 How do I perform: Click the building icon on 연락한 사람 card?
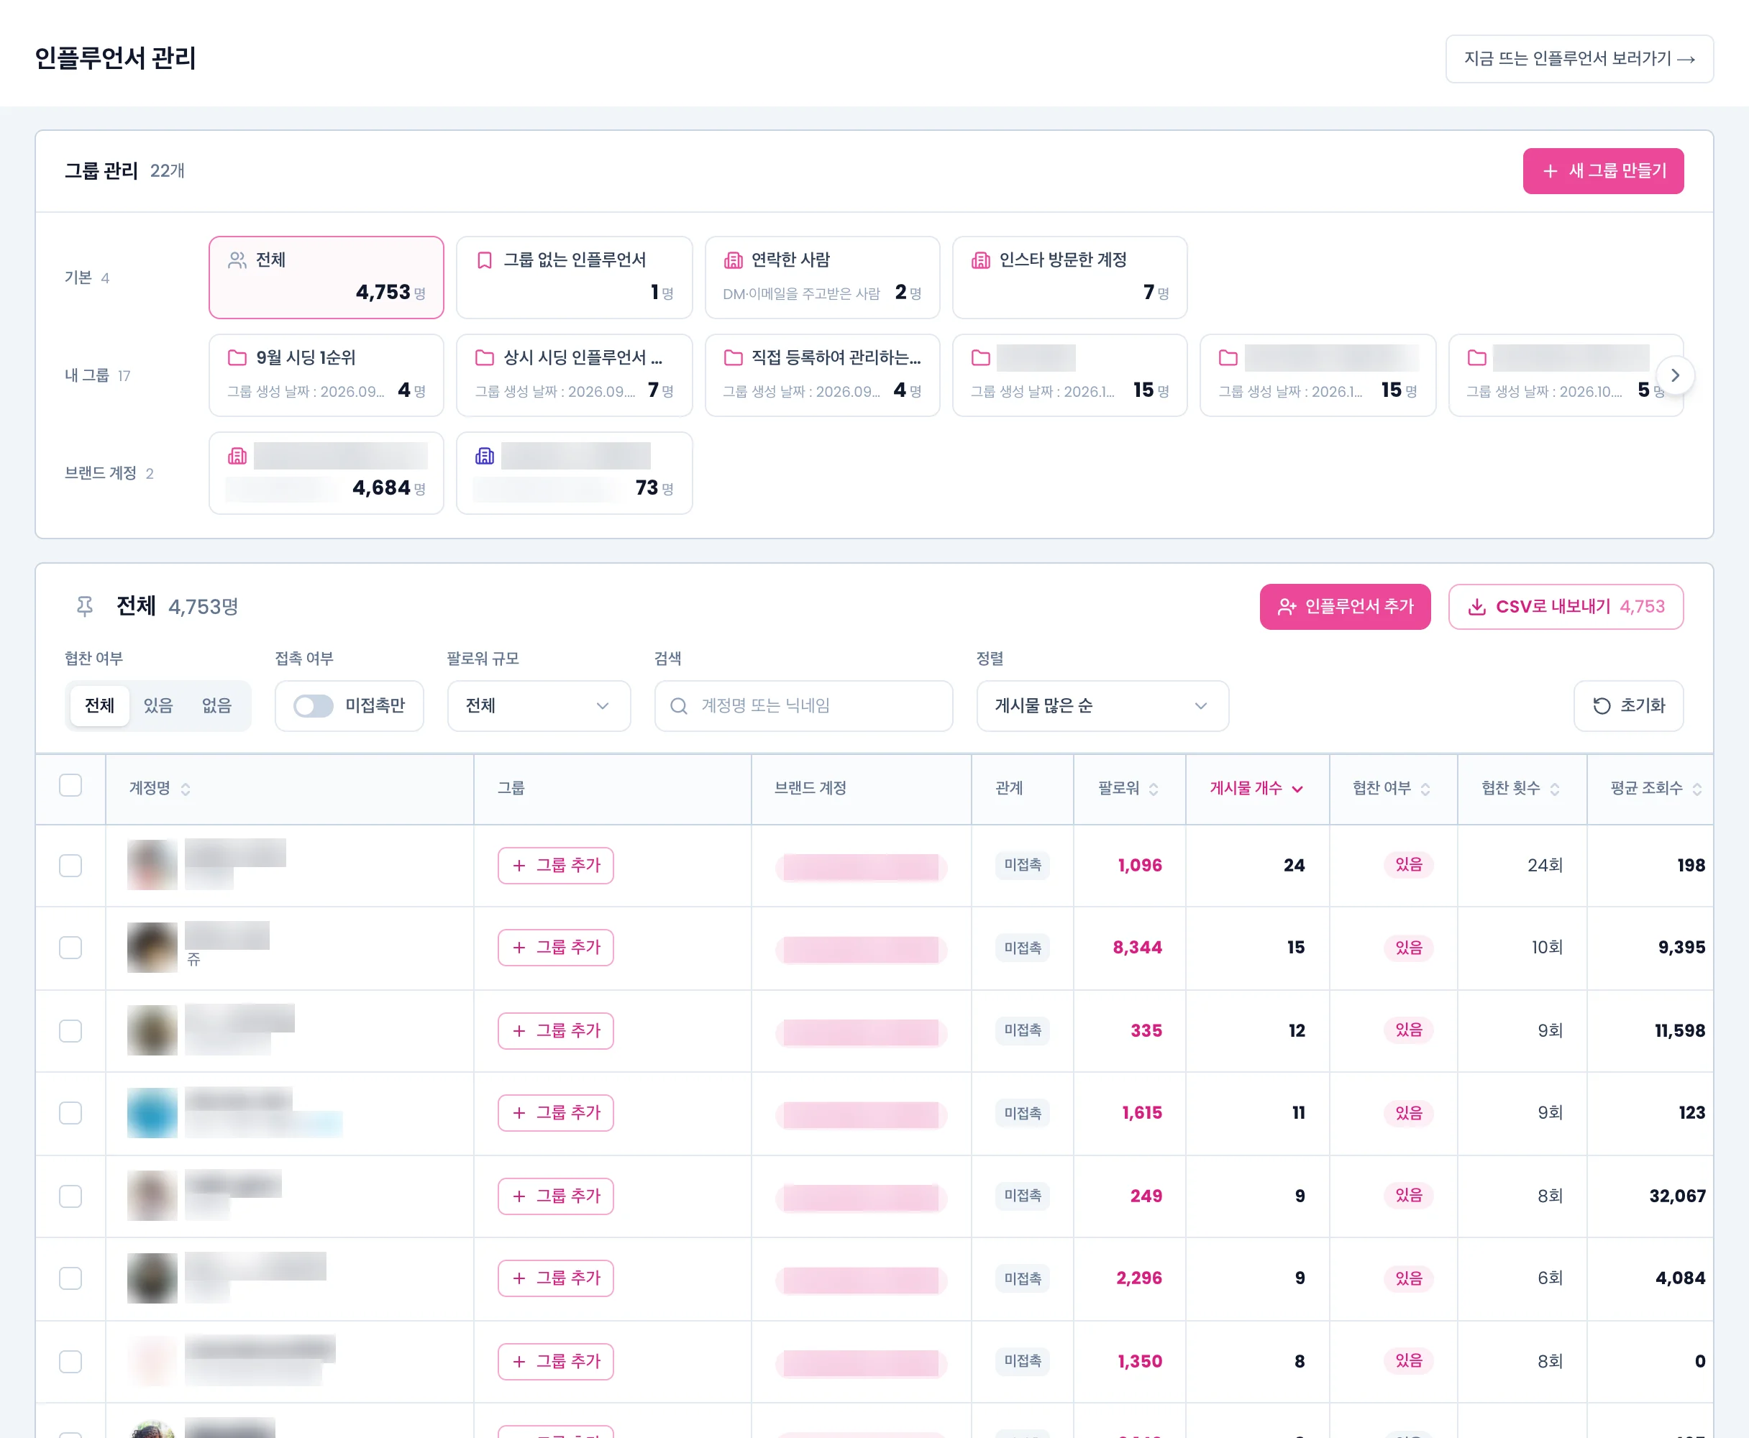pos(734,260)
